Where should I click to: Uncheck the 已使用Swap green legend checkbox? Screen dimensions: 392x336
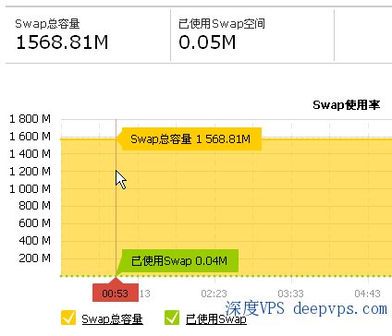pos(172,318)
